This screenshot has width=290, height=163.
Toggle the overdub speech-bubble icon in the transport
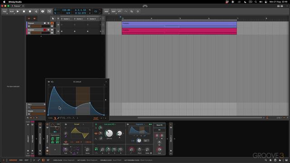[x=43, y=11]
